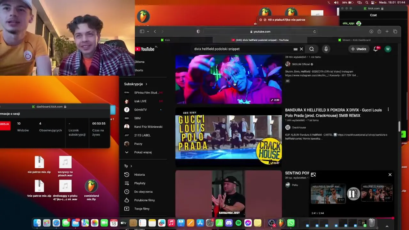Open the W account avatar menu
409x230 pixels.
[x=388, y=49]
